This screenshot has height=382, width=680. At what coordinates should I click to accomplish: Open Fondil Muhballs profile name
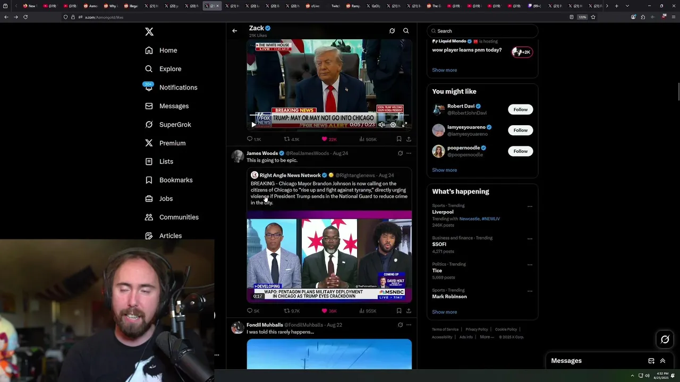point(265,325)
